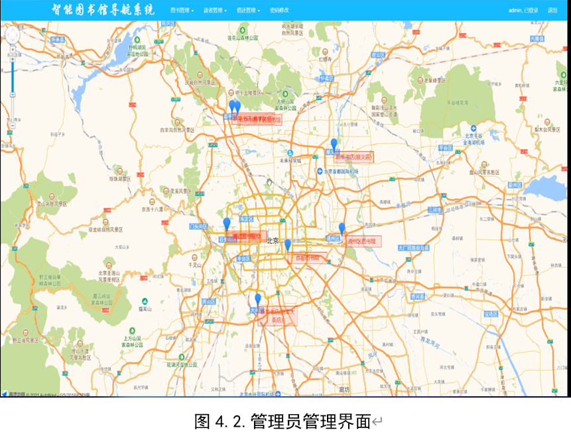Viewport: 571px width, 438px height.
Task: Click the zoom-in plus icon on the map
Action: click(13, 59)
